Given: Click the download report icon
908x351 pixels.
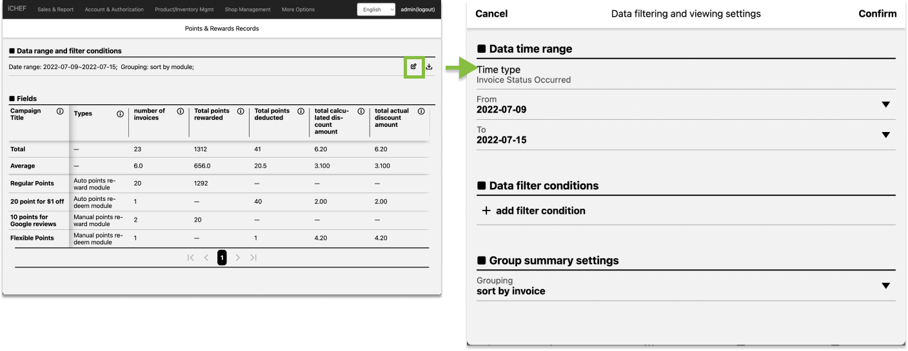Looking at the screenshot, I should tap(429, 66).
